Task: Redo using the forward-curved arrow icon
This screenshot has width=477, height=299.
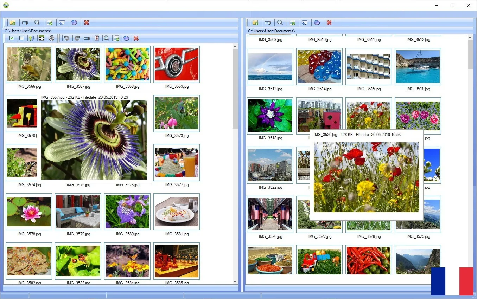Action: (x=77, y=38)
